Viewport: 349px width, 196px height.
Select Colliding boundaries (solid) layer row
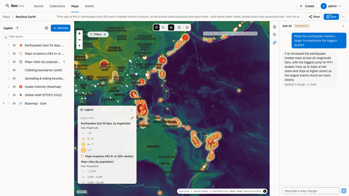click(43, 70)
